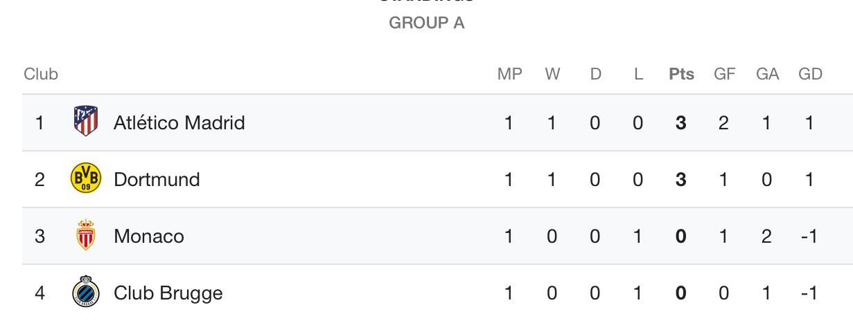Select the MP column header
853x323 pixels.
coord(509,74)
